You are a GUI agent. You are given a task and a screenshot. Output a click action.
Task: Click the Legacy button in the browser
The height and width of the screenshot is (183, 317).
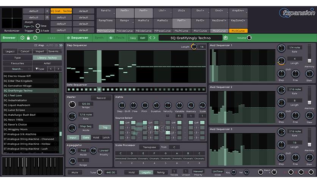[10, 51]
